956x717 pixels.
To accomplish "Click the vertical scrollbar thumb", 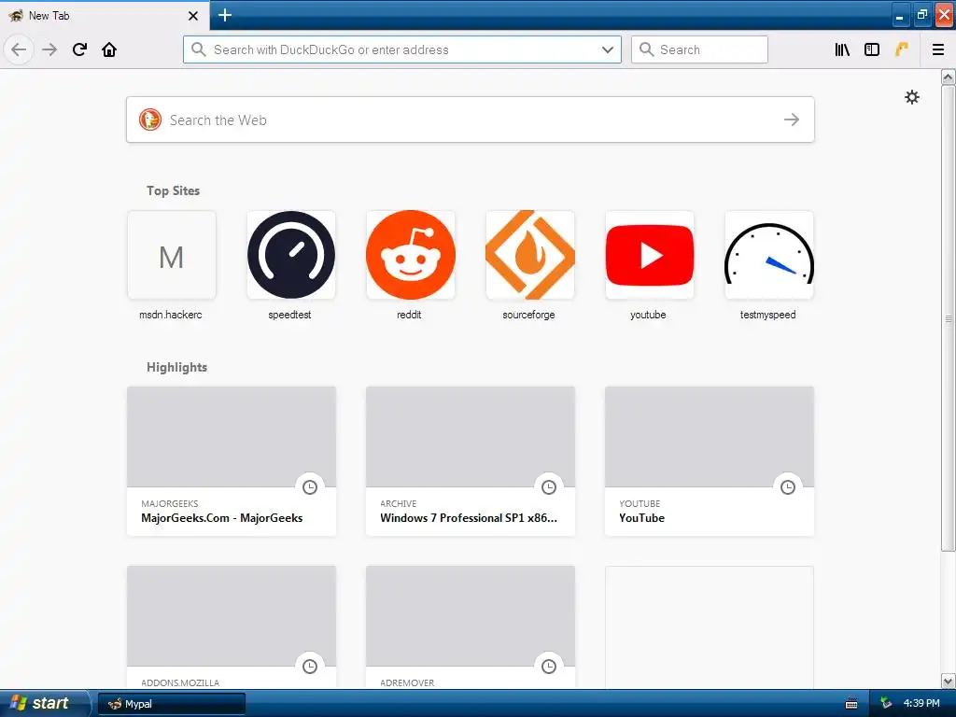I will [x=948, y=318].
